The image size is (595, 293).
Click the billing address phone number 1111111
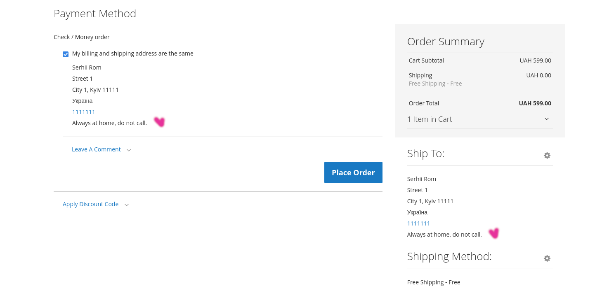(84, 112)
